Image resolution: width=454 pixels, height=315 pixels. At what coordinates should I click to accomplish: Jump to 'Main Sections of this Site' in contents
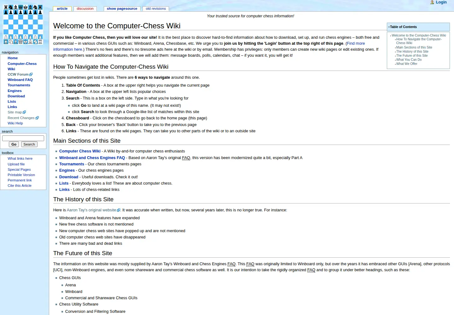coord(414,48)
